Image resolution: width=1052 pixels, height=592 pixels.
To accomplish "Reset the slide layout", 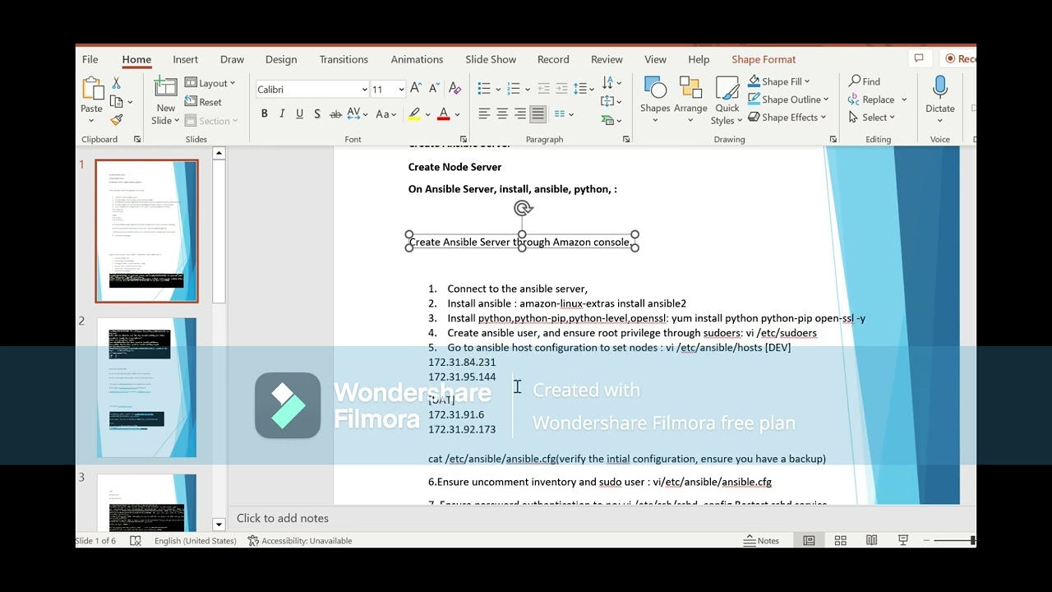I will pyautogui.click(x=204, y=102).
